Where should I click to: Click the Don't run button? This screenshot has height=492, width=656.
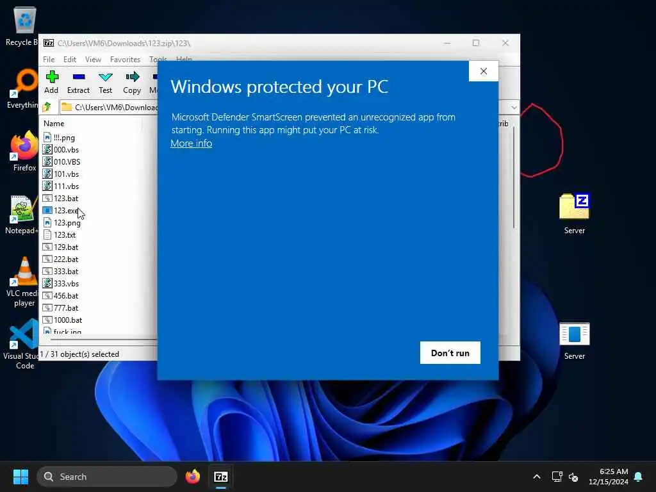point(450,353)
